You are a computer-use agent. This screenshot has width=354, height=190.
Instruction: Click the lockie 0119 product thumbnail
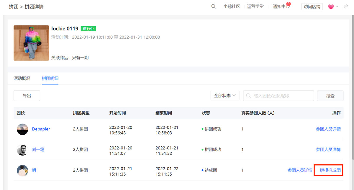pos(31,43)
